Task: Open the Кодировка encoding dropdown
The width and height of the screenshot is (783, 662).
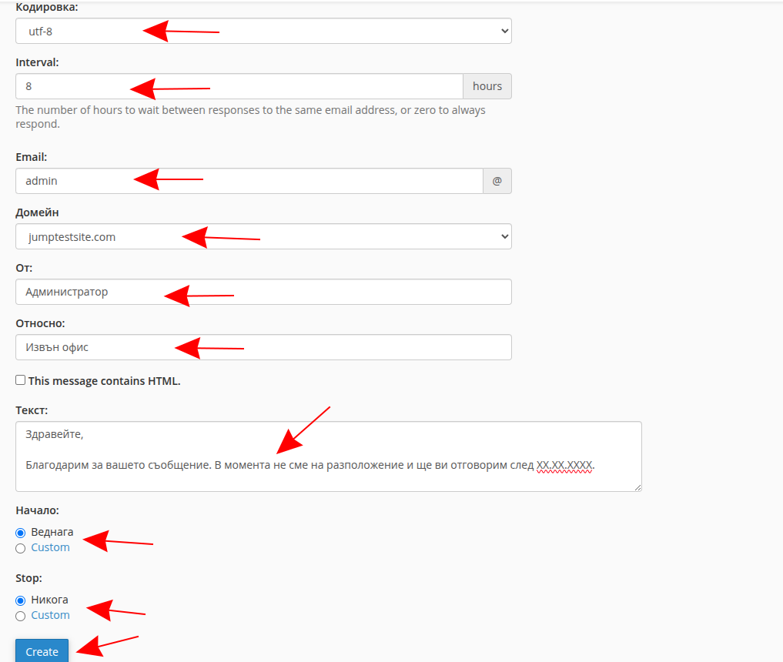Action: coord(263,31)
